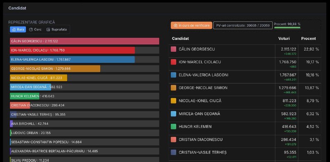Viewport: 330px width, 162px height.
Task: Click the În curs de verificare button
Action: click(x=191, y=25)
